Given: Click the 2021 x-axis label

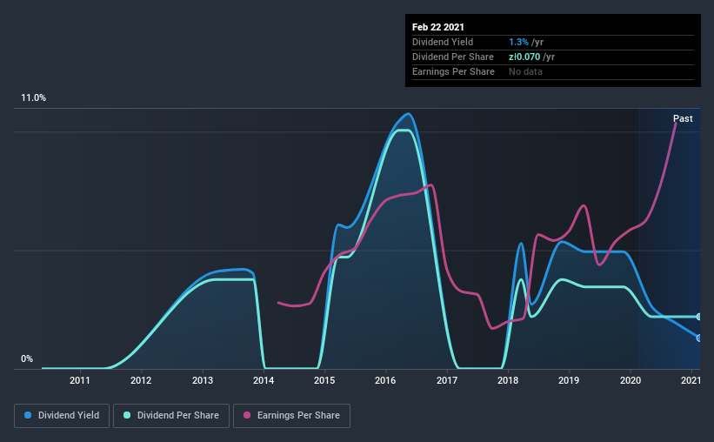Looking at the screenshot, I should [691, 380].
